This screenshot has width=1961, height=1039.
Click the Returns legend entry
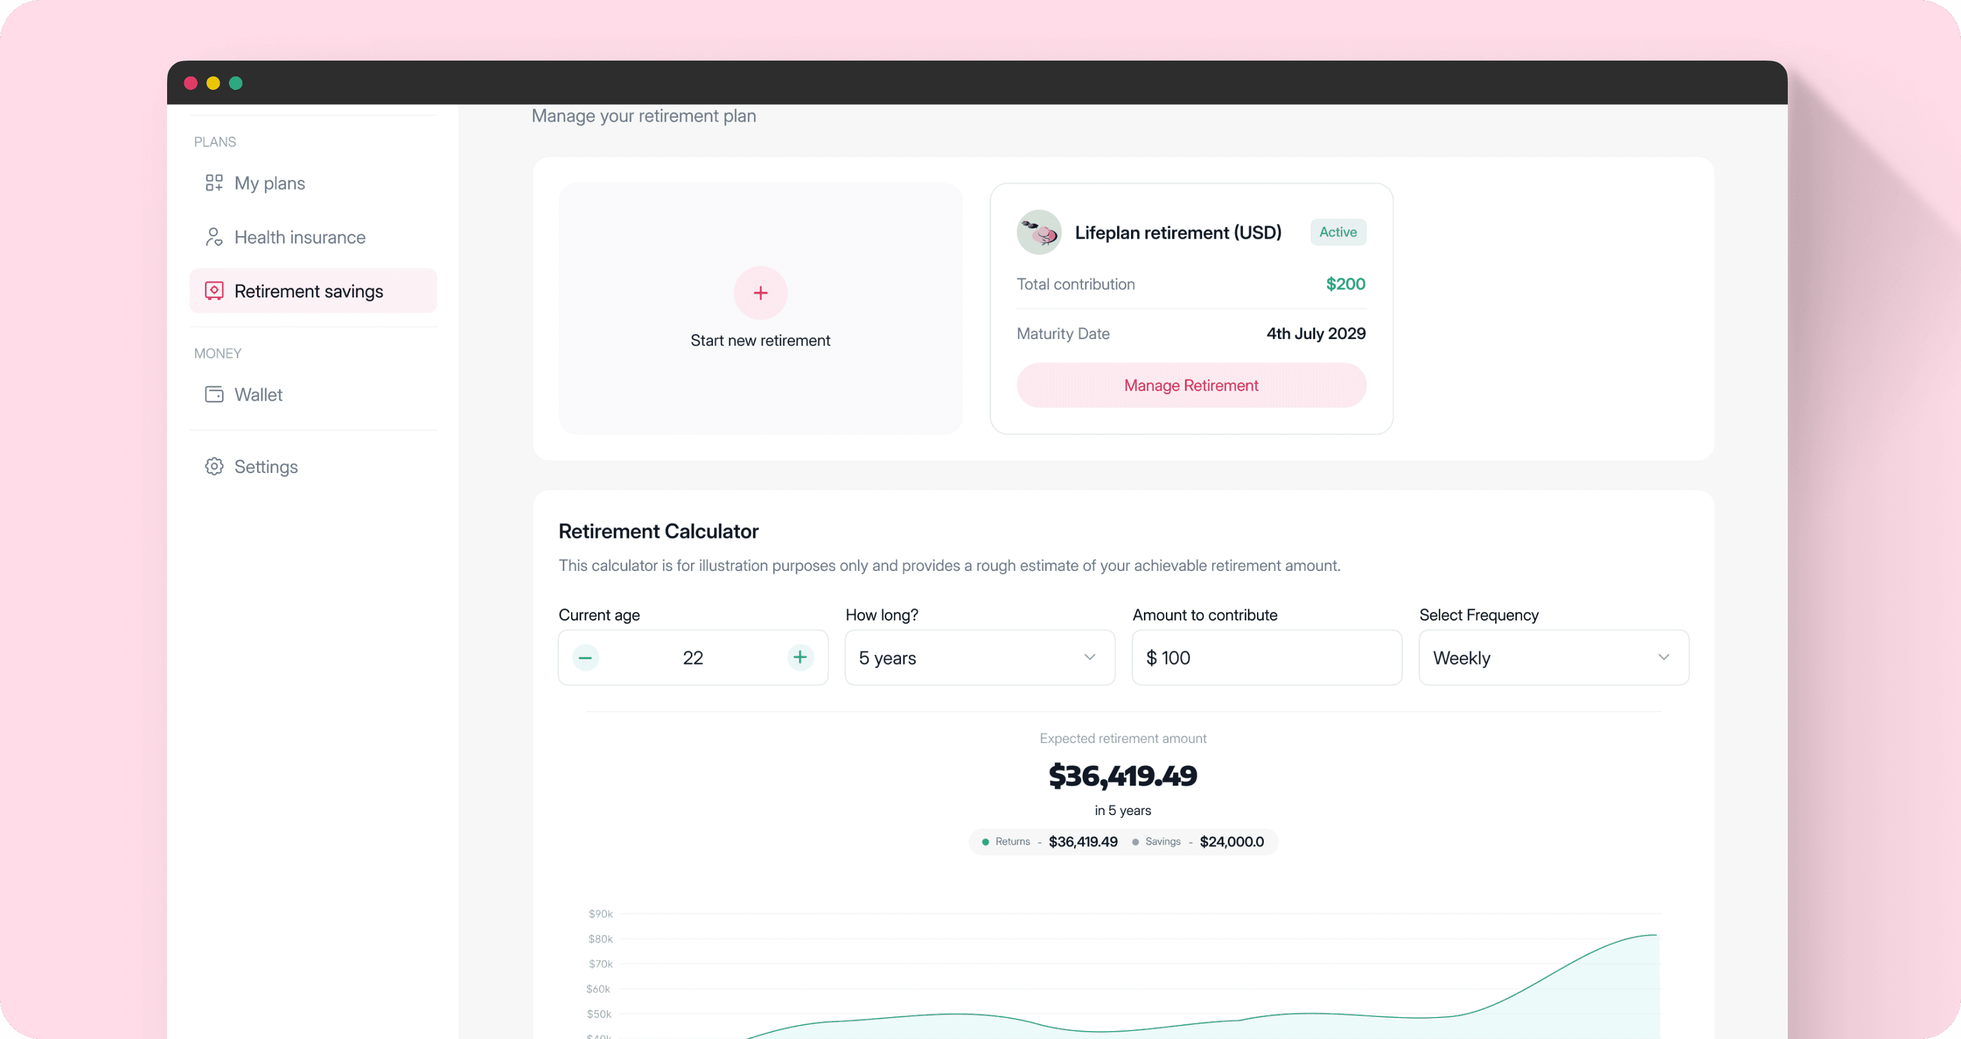[1049, 842]
